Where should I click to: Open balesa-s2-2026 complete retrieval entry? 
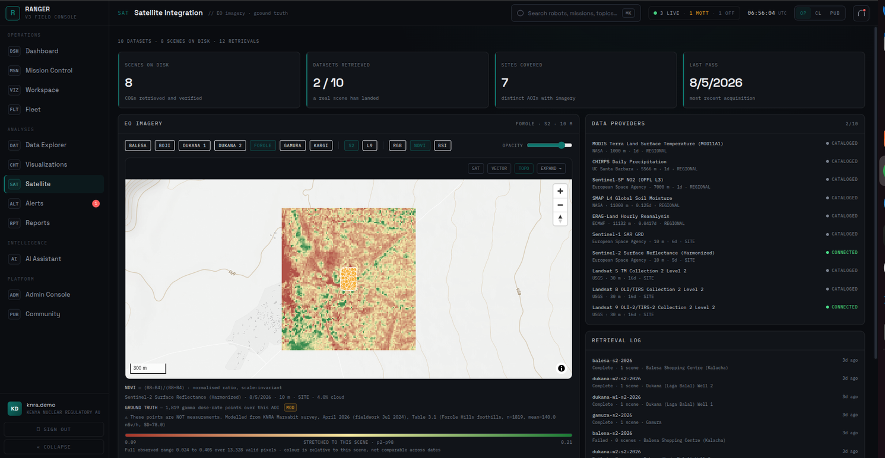[x=725, y=364]
